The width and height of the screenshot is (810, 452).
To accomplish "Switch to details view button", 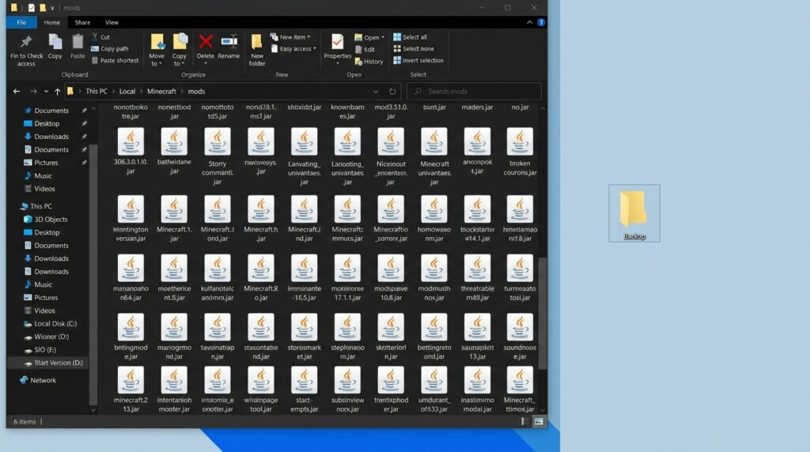I will click(524, 421).
